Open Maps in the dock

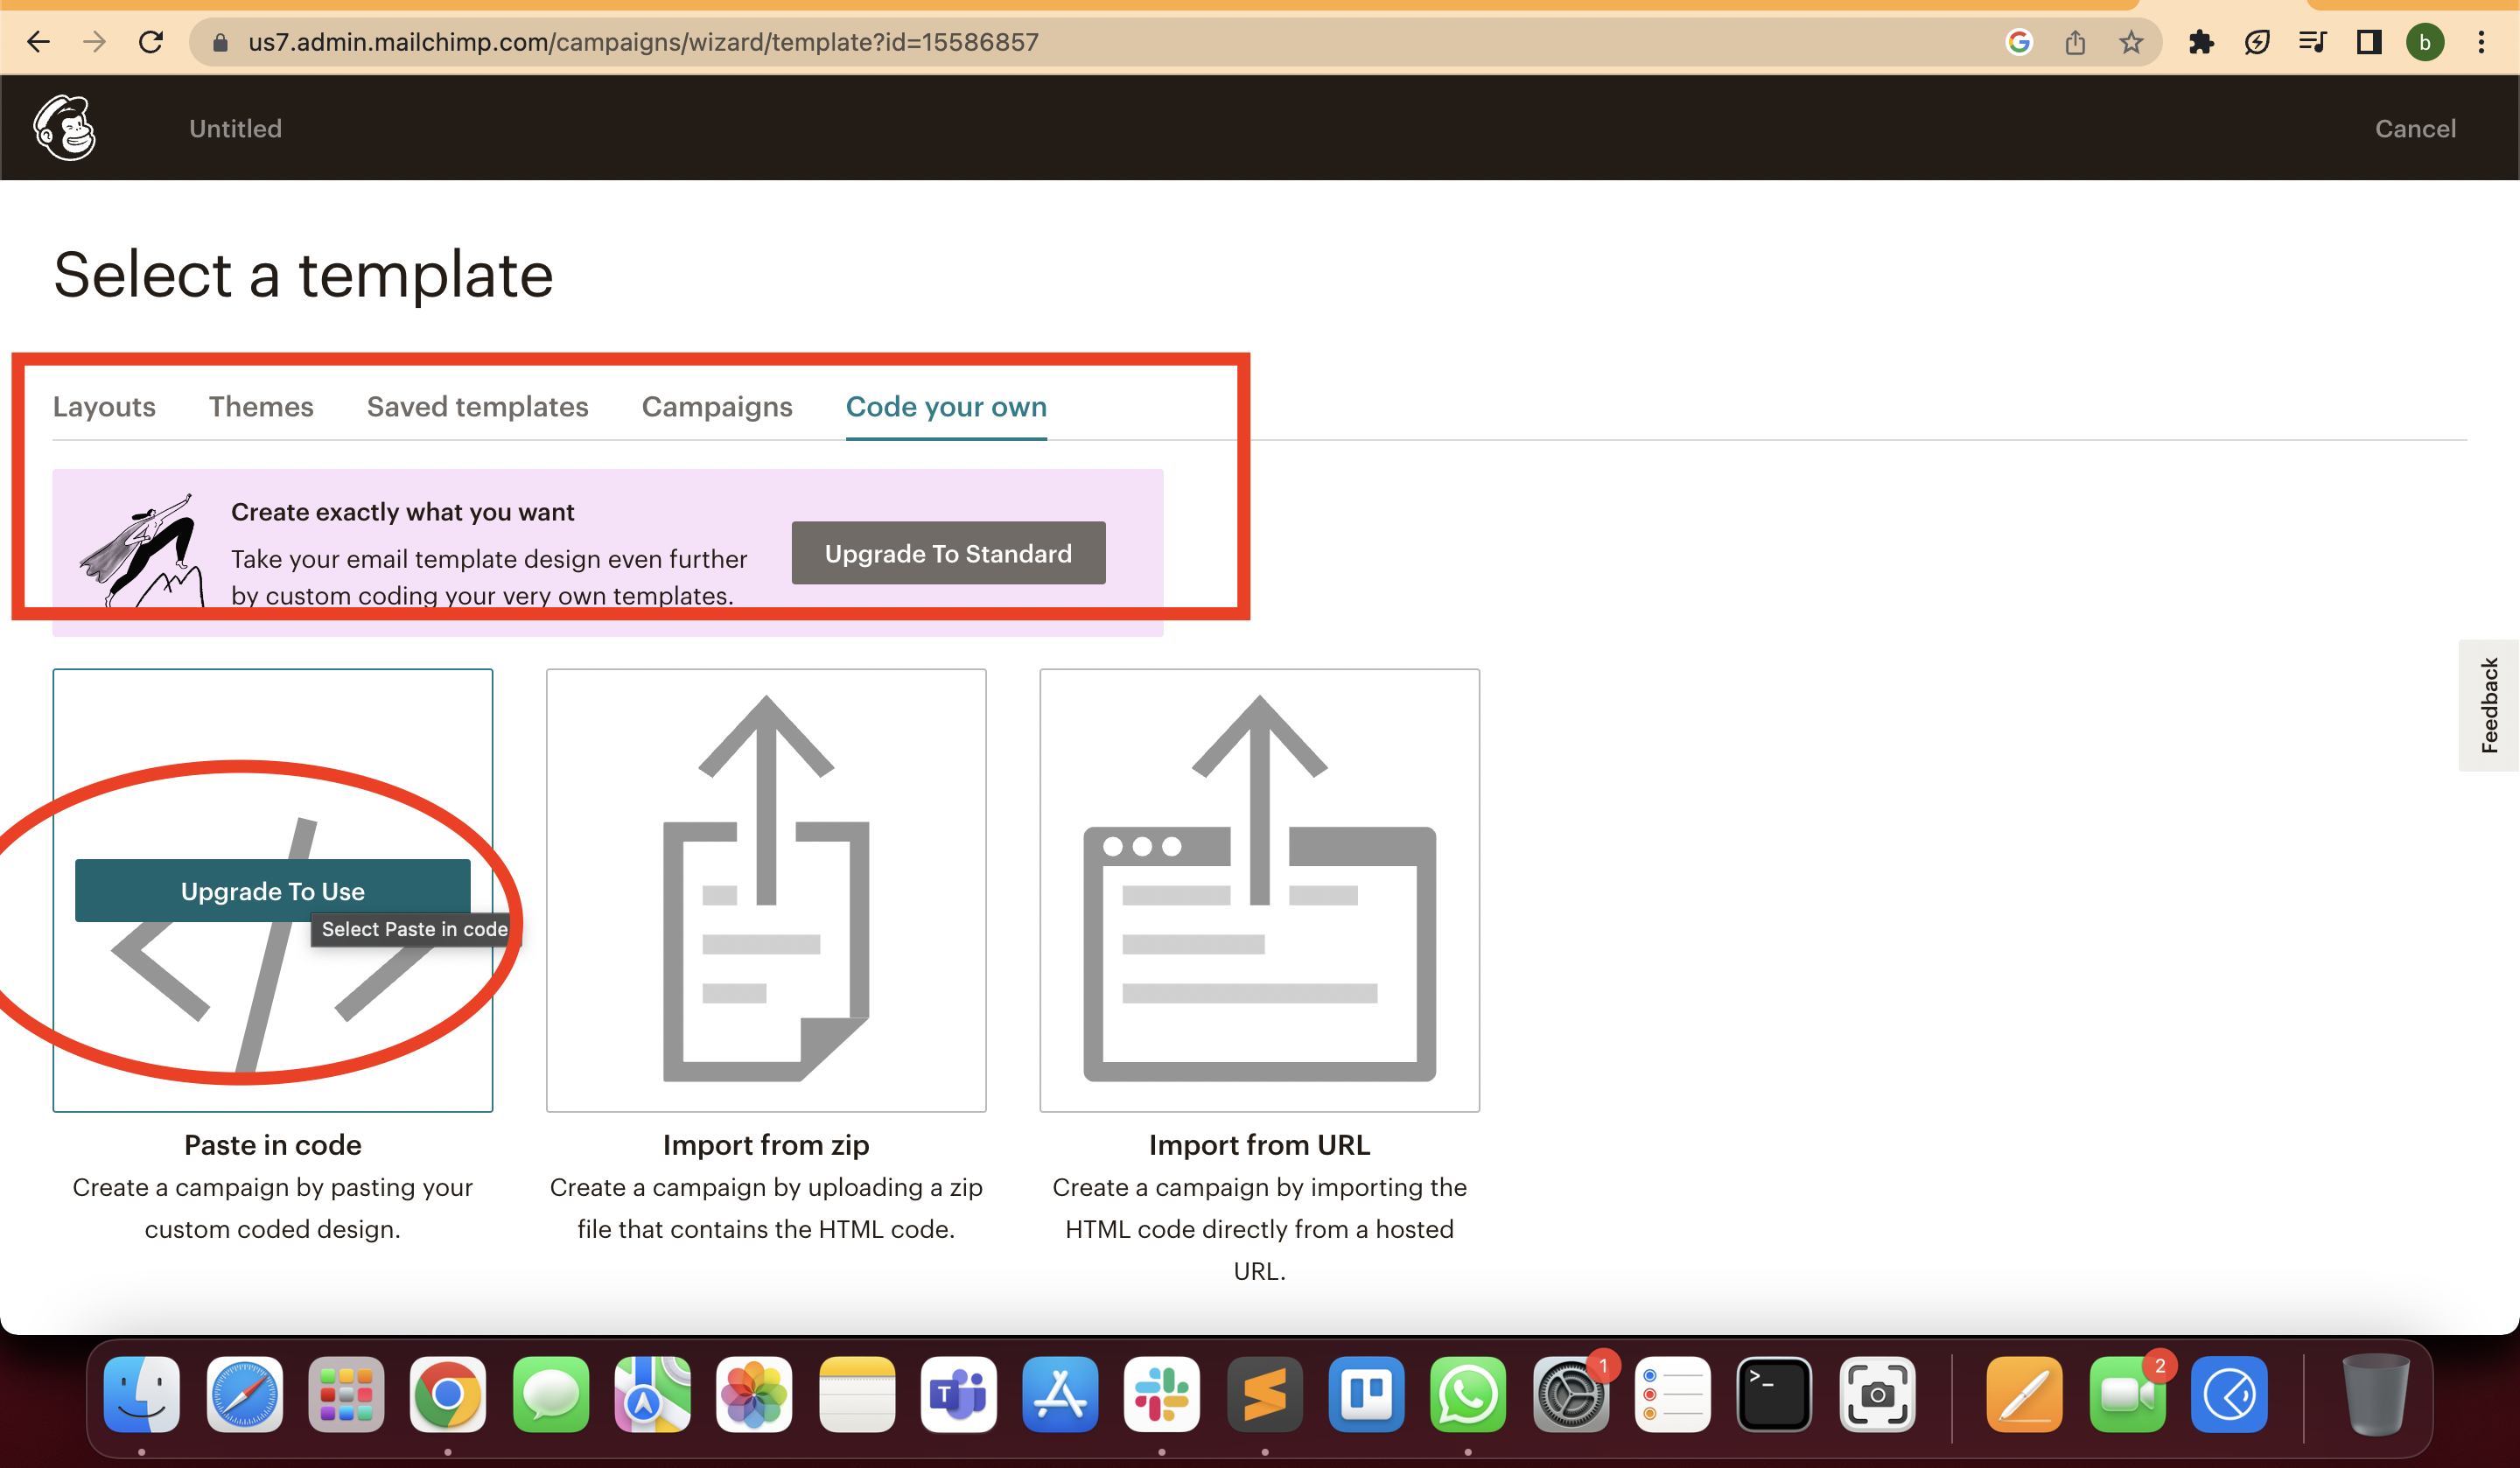pos(652,1394)
